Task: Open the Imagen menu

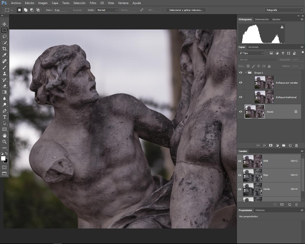Action: (x=43, y=3)
